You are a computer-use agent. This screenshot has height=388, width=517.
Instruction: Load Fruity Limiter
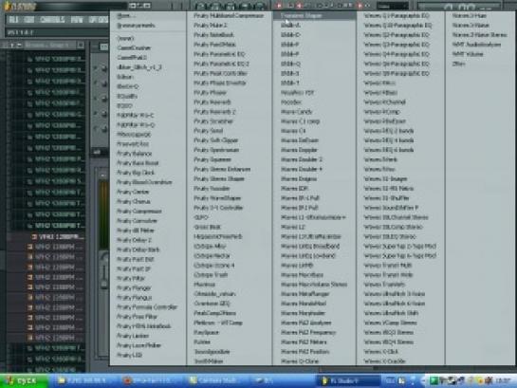[133, 336]
